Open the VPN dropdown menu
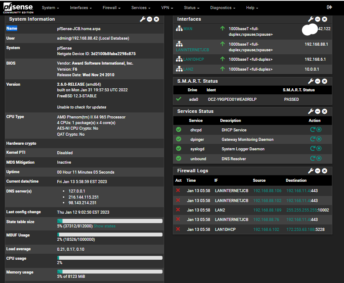Image resolution: width=344 pixels, height=283 pixels. tap(167, 8)
